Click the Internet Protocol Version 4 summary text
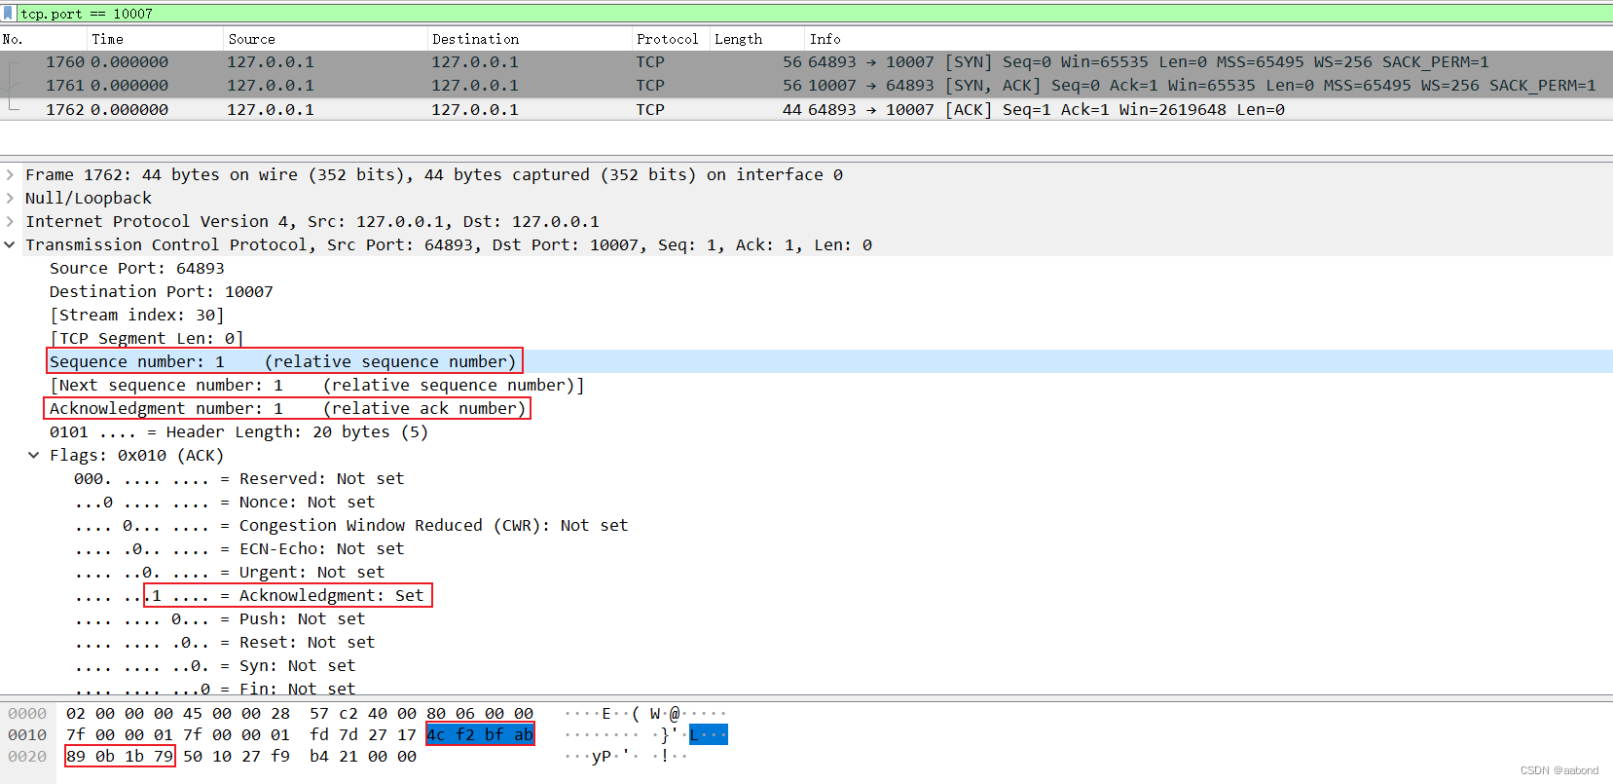1613x784 pixels. 312,222
